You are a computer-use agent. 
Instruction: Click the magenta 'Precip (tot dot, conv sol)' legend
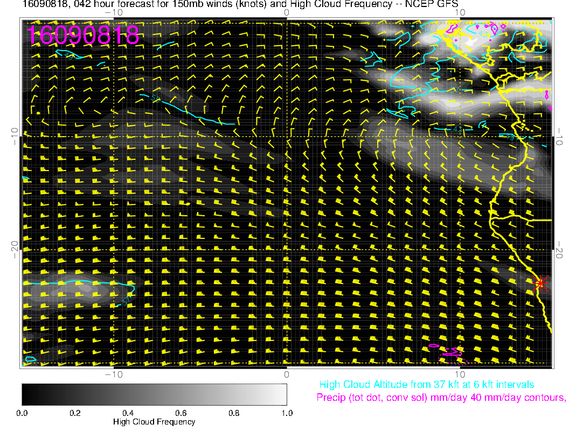441,398
